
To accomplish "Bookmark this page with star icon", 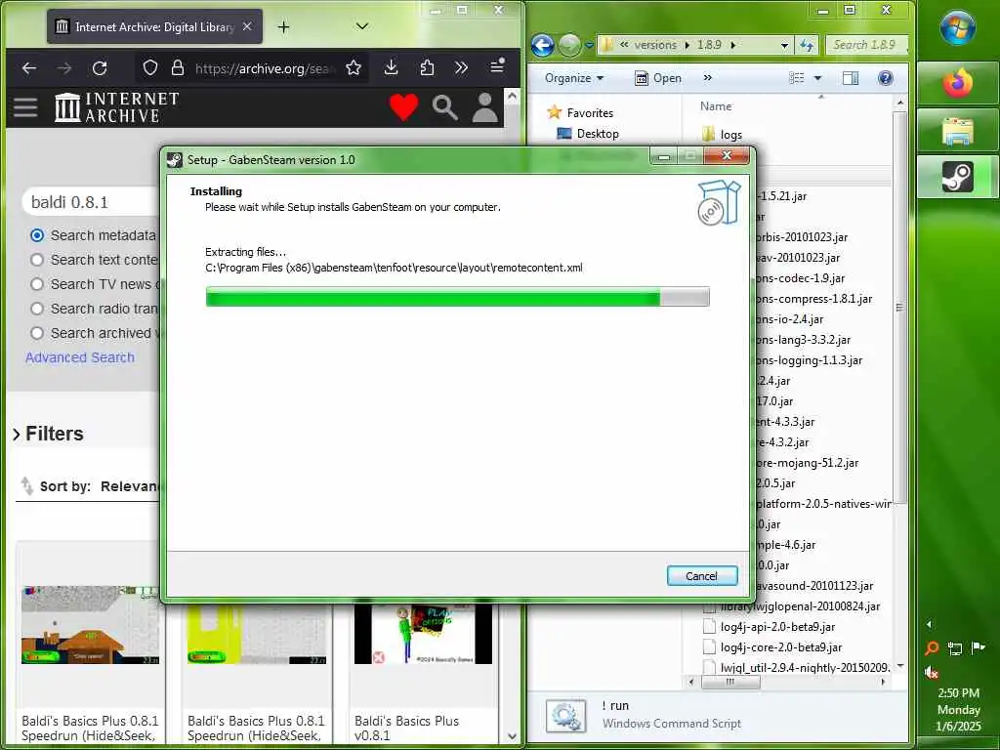I will coord(354,68).
